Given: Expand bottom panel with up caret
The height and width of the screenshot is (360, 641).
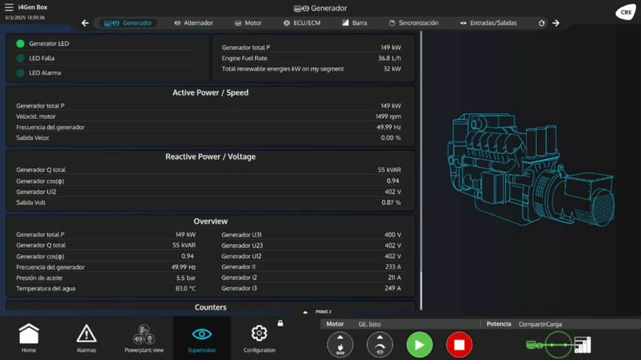Looking at the screenshot, I should 305,312.
